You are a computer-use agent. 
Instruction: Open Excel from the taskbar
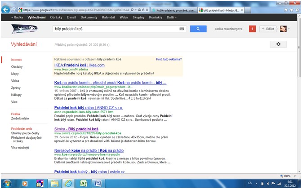(84, 184)
